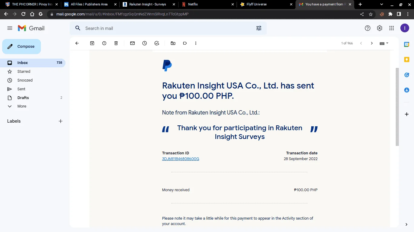Click the email vertical scrollbar

coord(397,107)
